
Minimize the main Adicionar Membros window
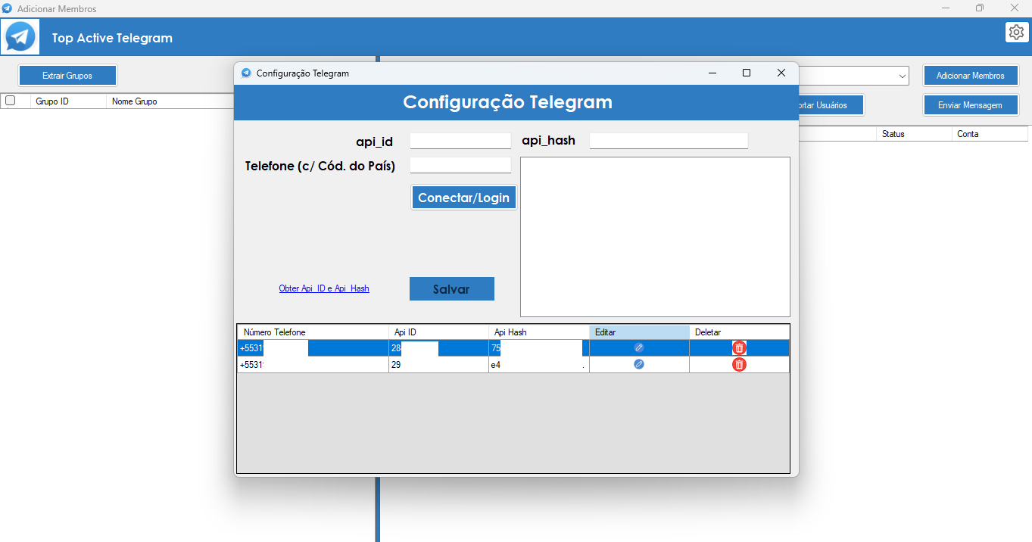(945, 8)
